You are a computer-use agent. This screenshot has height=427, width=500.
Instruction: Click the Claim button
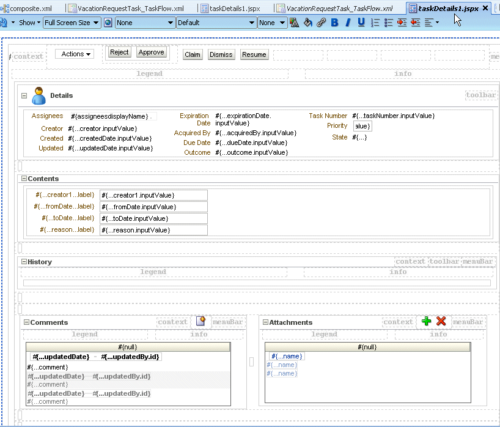(x=193, y=54)
